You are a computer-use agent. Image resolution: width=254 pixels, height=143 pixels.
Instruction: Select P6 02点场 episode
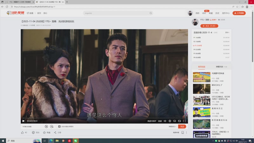(211, 58)
